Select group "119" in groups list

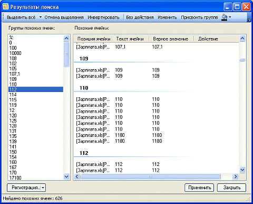tap(36, 105)
